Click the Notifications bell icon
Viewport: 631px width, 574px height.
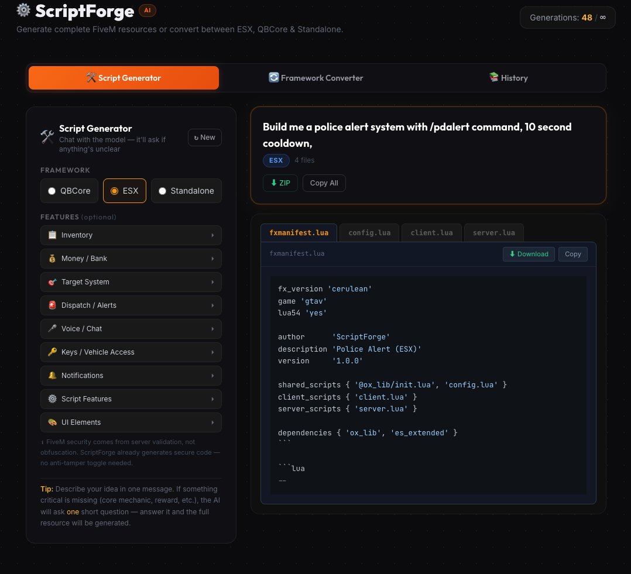tap(52, 375)
